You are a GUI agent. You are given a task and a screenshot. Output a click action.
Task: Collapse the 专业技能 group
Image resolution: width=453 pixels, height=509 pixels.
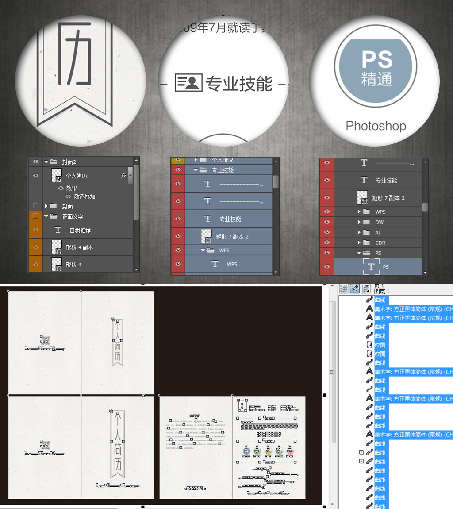[x=196, y=170]
